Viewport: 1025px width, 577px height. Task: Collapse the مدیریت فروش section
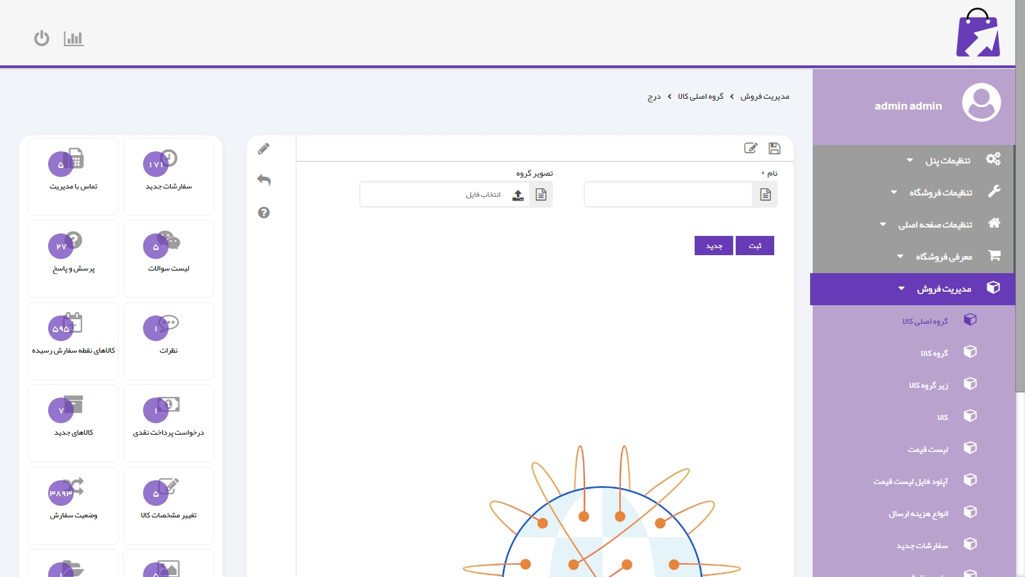[x=944, y=289]
